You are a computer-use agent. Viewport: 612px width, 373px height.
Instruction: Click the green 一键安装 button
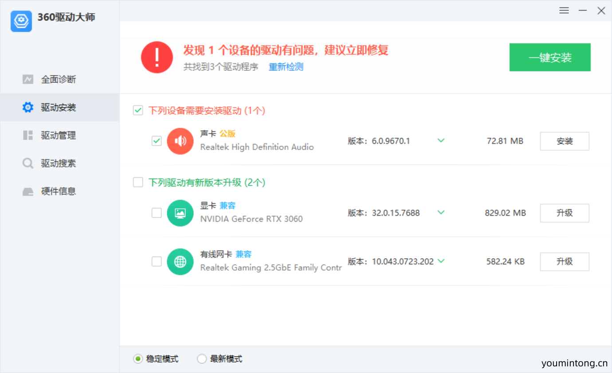click(x=550, y=57)
